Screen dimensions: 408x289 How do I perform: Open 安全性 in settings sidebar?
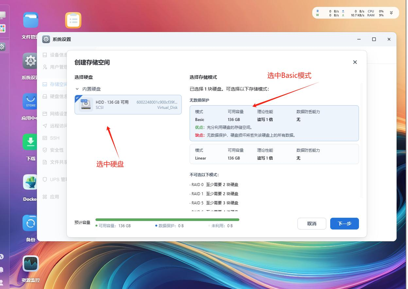53,150
